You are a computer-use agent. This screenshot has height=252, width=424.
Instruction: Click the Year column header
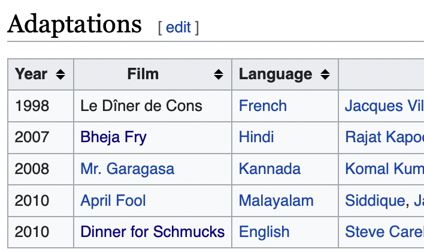point(31,74)
